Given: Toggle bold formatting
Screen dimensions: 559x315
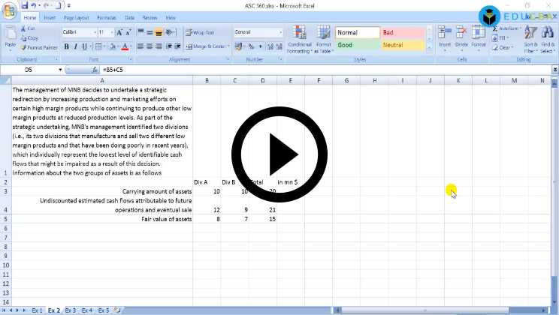Looking at the screenshot, I should [66, 46].
